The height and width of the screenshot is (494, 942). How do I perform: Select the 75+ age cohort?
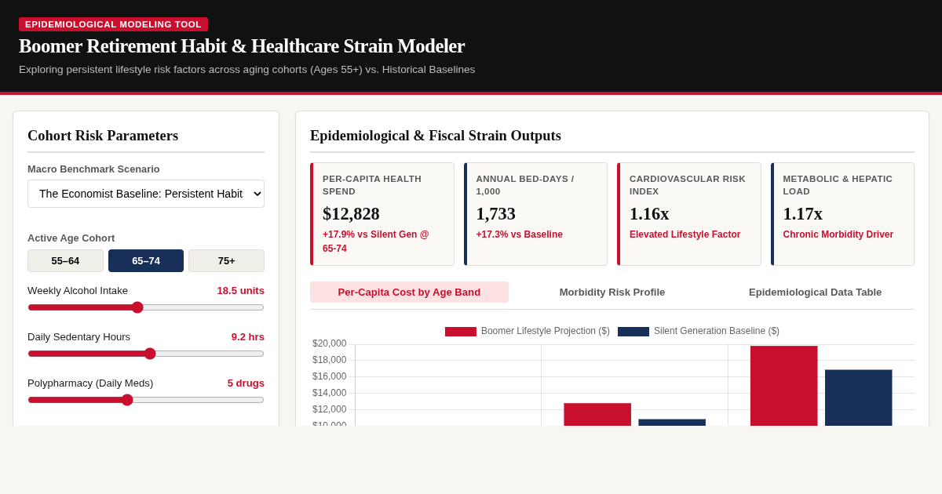[x=226, y=260]
